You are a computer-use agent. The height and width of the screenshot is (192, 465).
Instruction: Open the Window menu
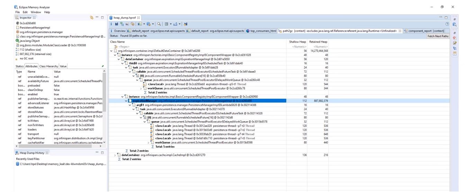point(36,12)
